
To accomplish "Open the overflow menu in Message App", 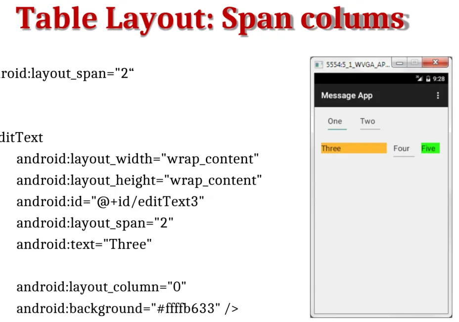I will pyautogui.click(x=438, y=95).
